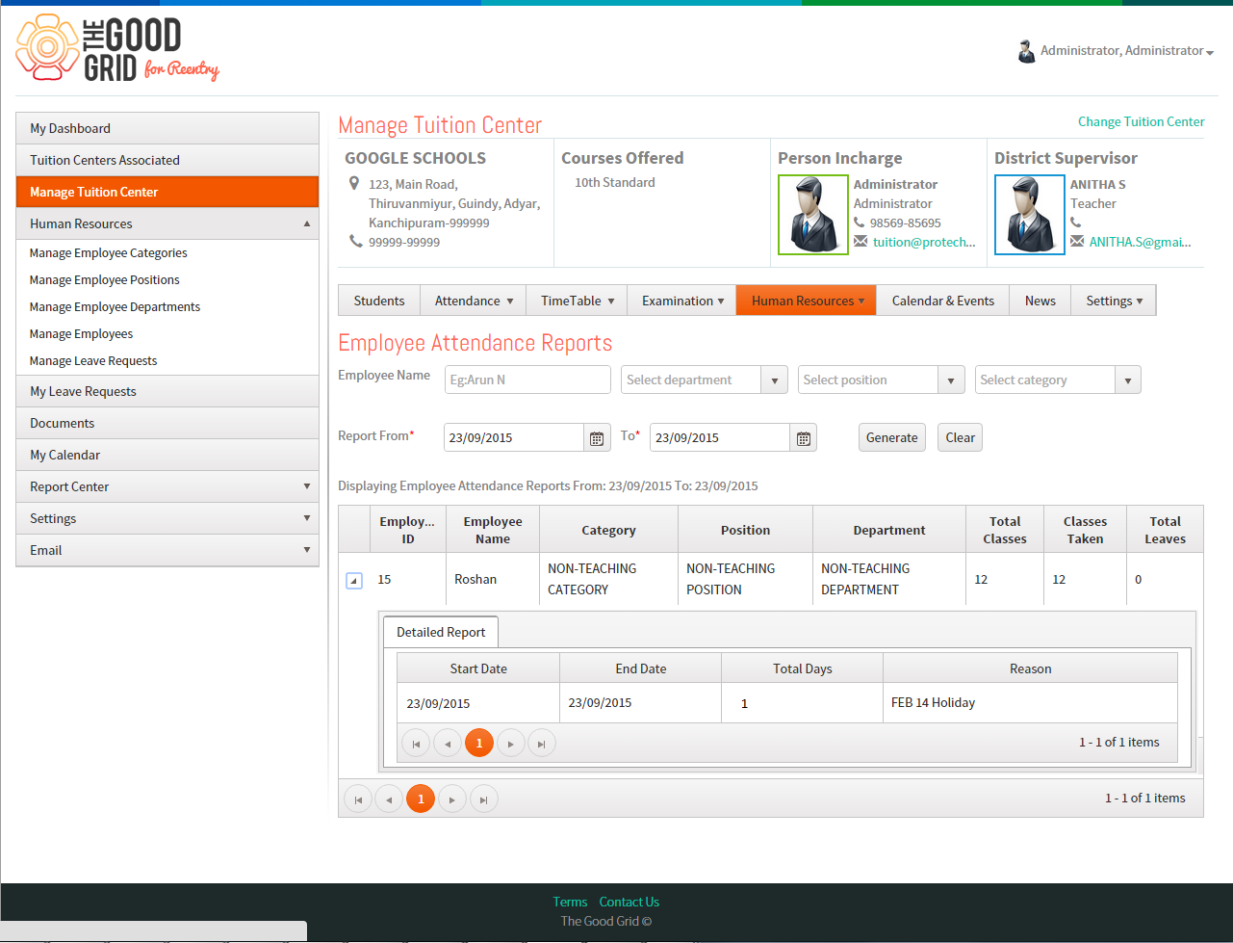The image size is (1233, 943).
Task: Open the TimeTable tab menu
Action: point(578,301)
